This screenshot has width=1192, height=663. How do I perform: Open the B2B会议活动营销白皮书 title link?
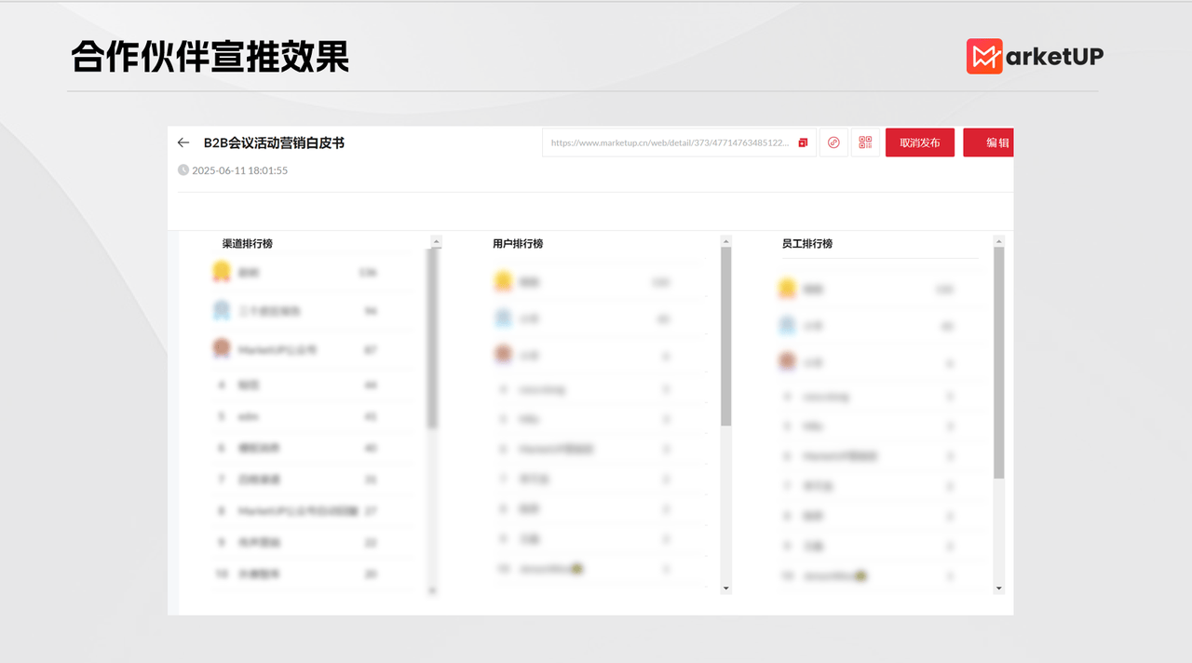pyautogui.click(x=274, y=142)
